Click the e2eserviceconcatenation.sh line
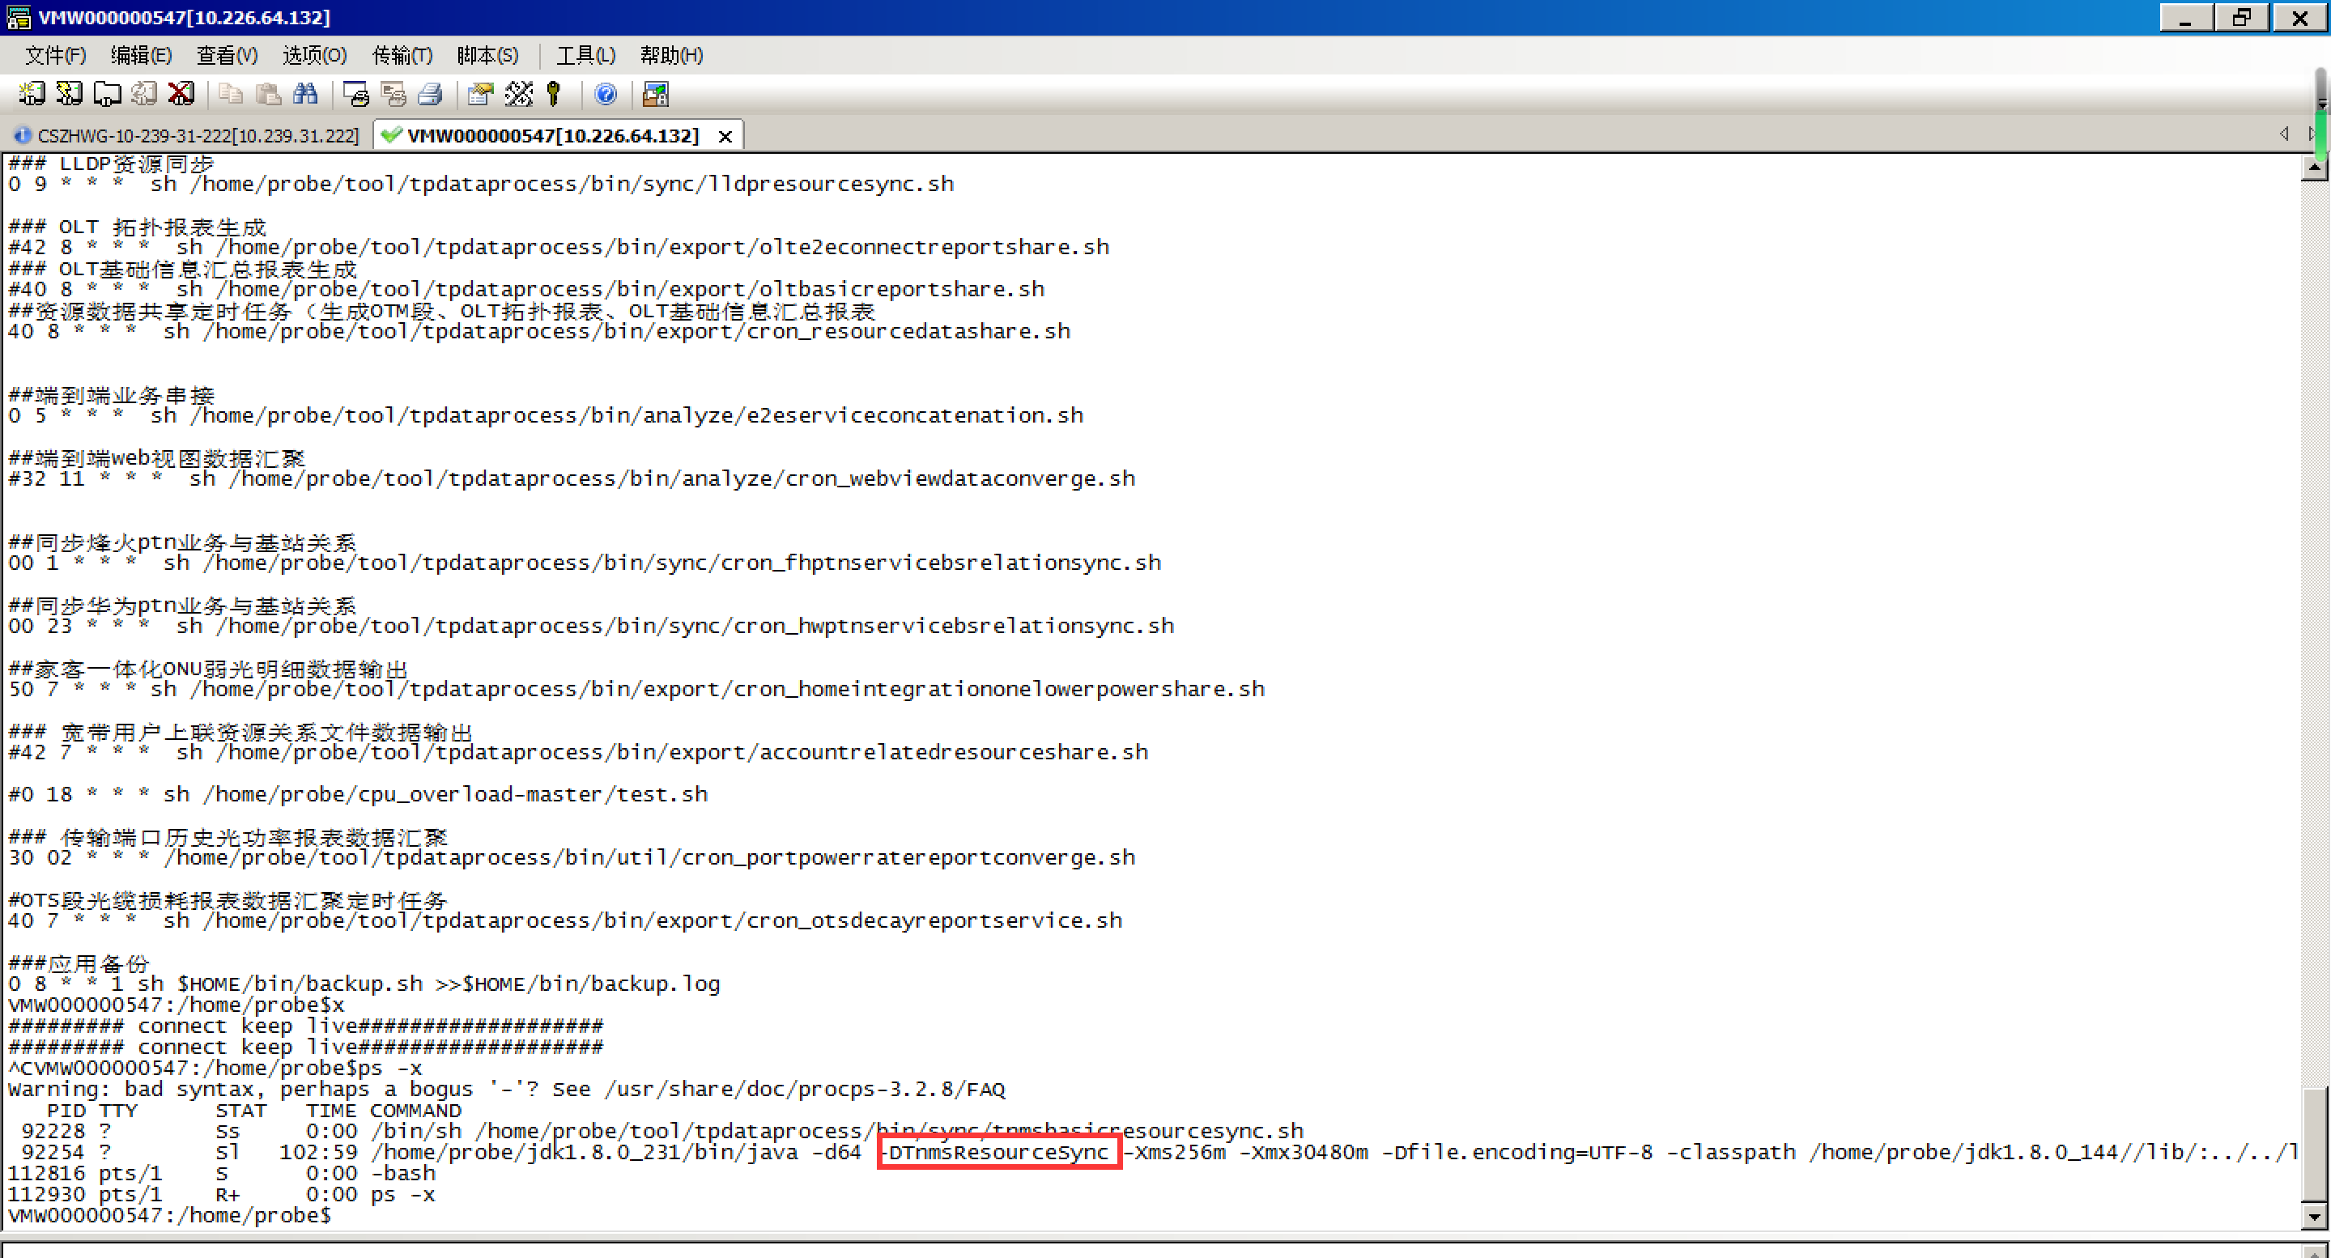 (546, 415)
